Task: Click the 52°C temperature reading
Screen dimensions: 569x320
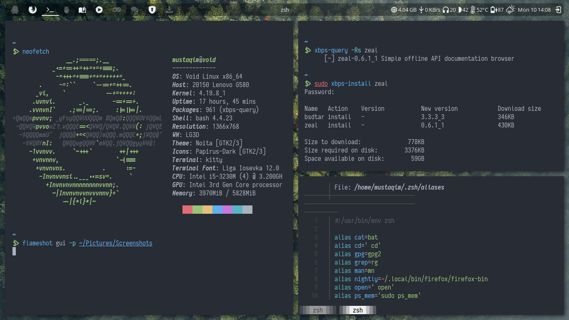Action: pyautogui.click(x=482, y=10)
